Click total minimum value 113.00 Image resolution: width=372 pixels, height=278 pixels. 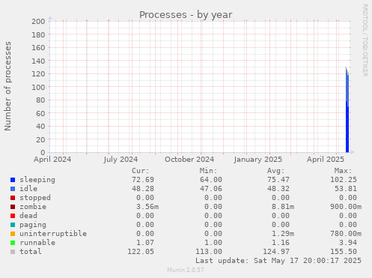(209, 252)
